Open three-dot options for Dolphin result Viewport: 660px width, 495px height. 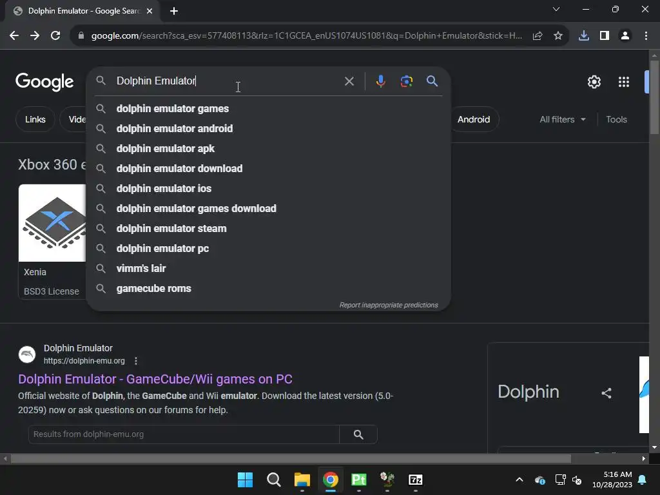click(135, 361)
